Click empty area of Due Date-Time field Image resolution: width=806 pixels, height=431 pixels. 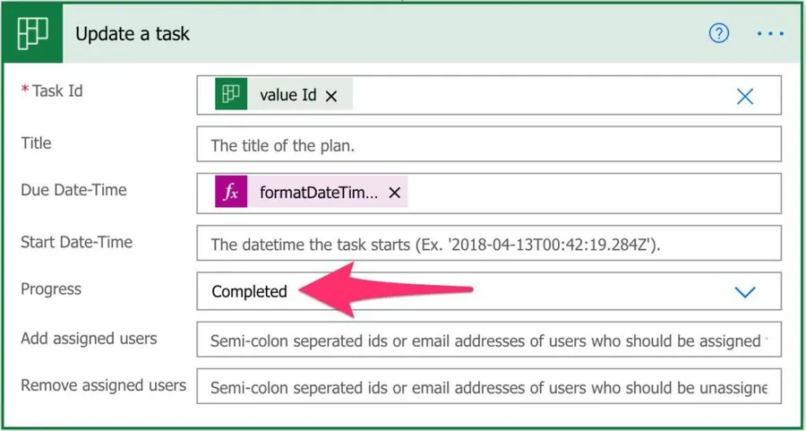click(591, 193)
